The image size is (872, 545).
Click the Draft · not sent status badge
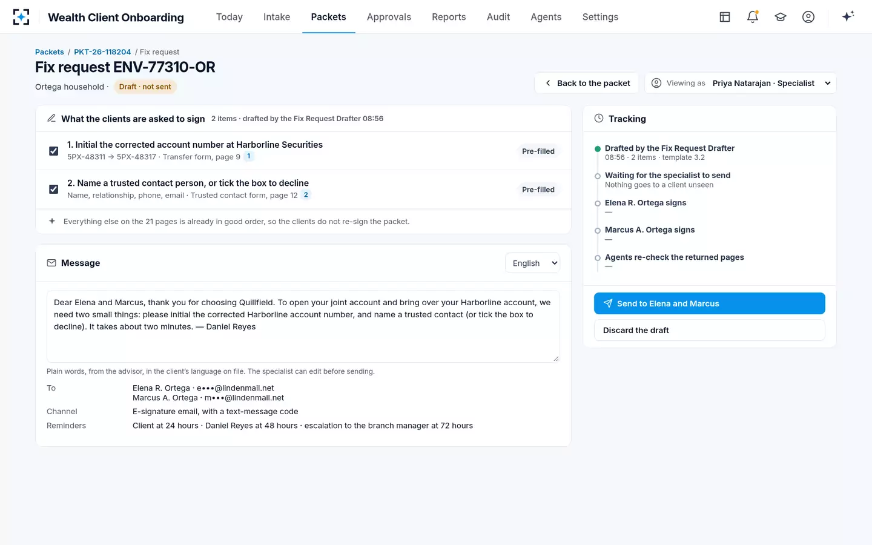(x=145, y=87)
